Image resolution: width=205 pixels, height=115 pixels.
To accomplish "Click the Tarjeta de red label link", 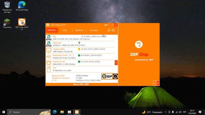I will (x=59, y=62).
